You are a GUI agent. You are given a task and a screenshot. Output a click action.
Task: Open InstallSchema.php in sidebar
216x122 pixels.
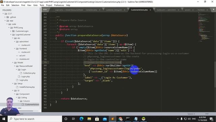coord(27,87)
